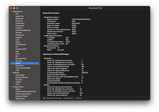Image resolution: width=159 pixels, height=112 pixels.
Task: Select Avaktiverad programvara entry
Action: click(26, 91)
